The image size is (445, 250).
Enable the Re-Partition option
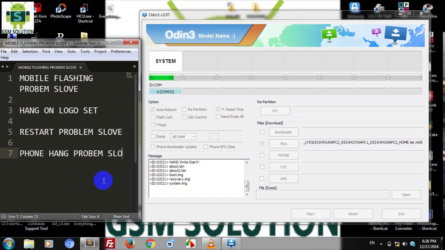tap(184, 109)
